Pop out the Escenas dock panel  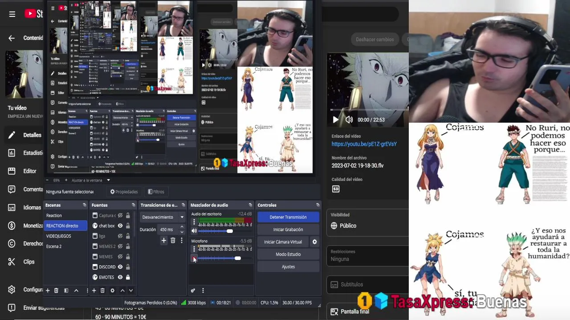tap(85, 205)
